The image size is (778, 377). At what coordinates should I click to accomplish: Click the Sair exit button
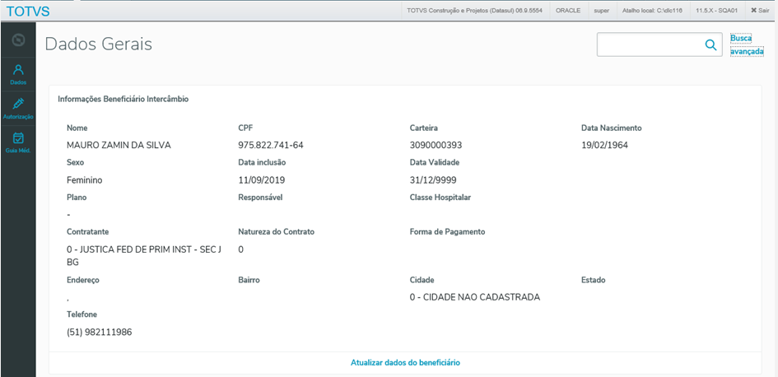click(760, 10)
